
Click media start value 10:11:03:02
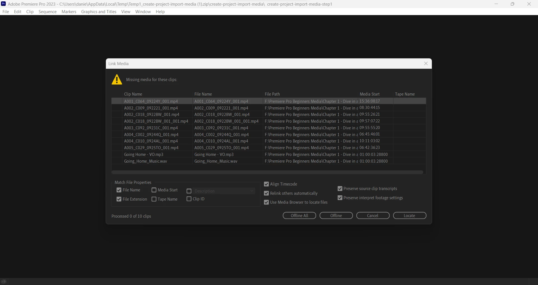(370, 141)
